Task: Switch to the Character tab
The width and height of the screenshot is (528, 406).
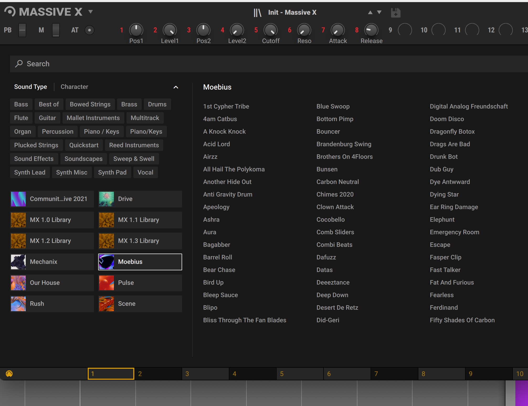Action: pos(74,87)
